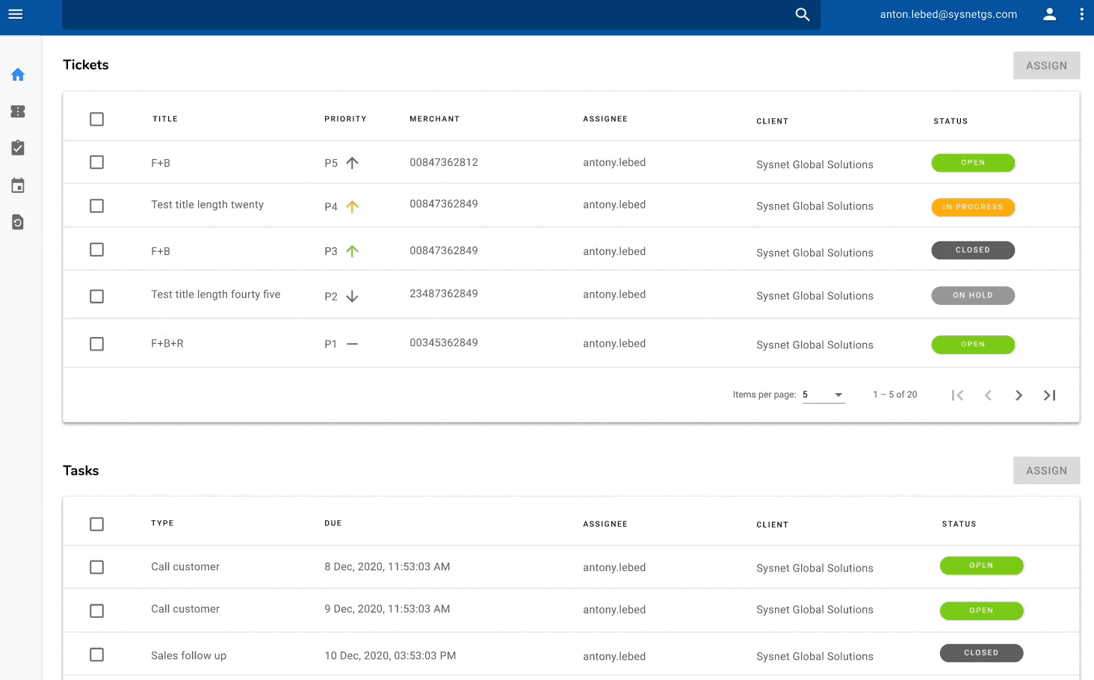
Task: Check ticket with merchant 00847362812
Action: [96, 162]
